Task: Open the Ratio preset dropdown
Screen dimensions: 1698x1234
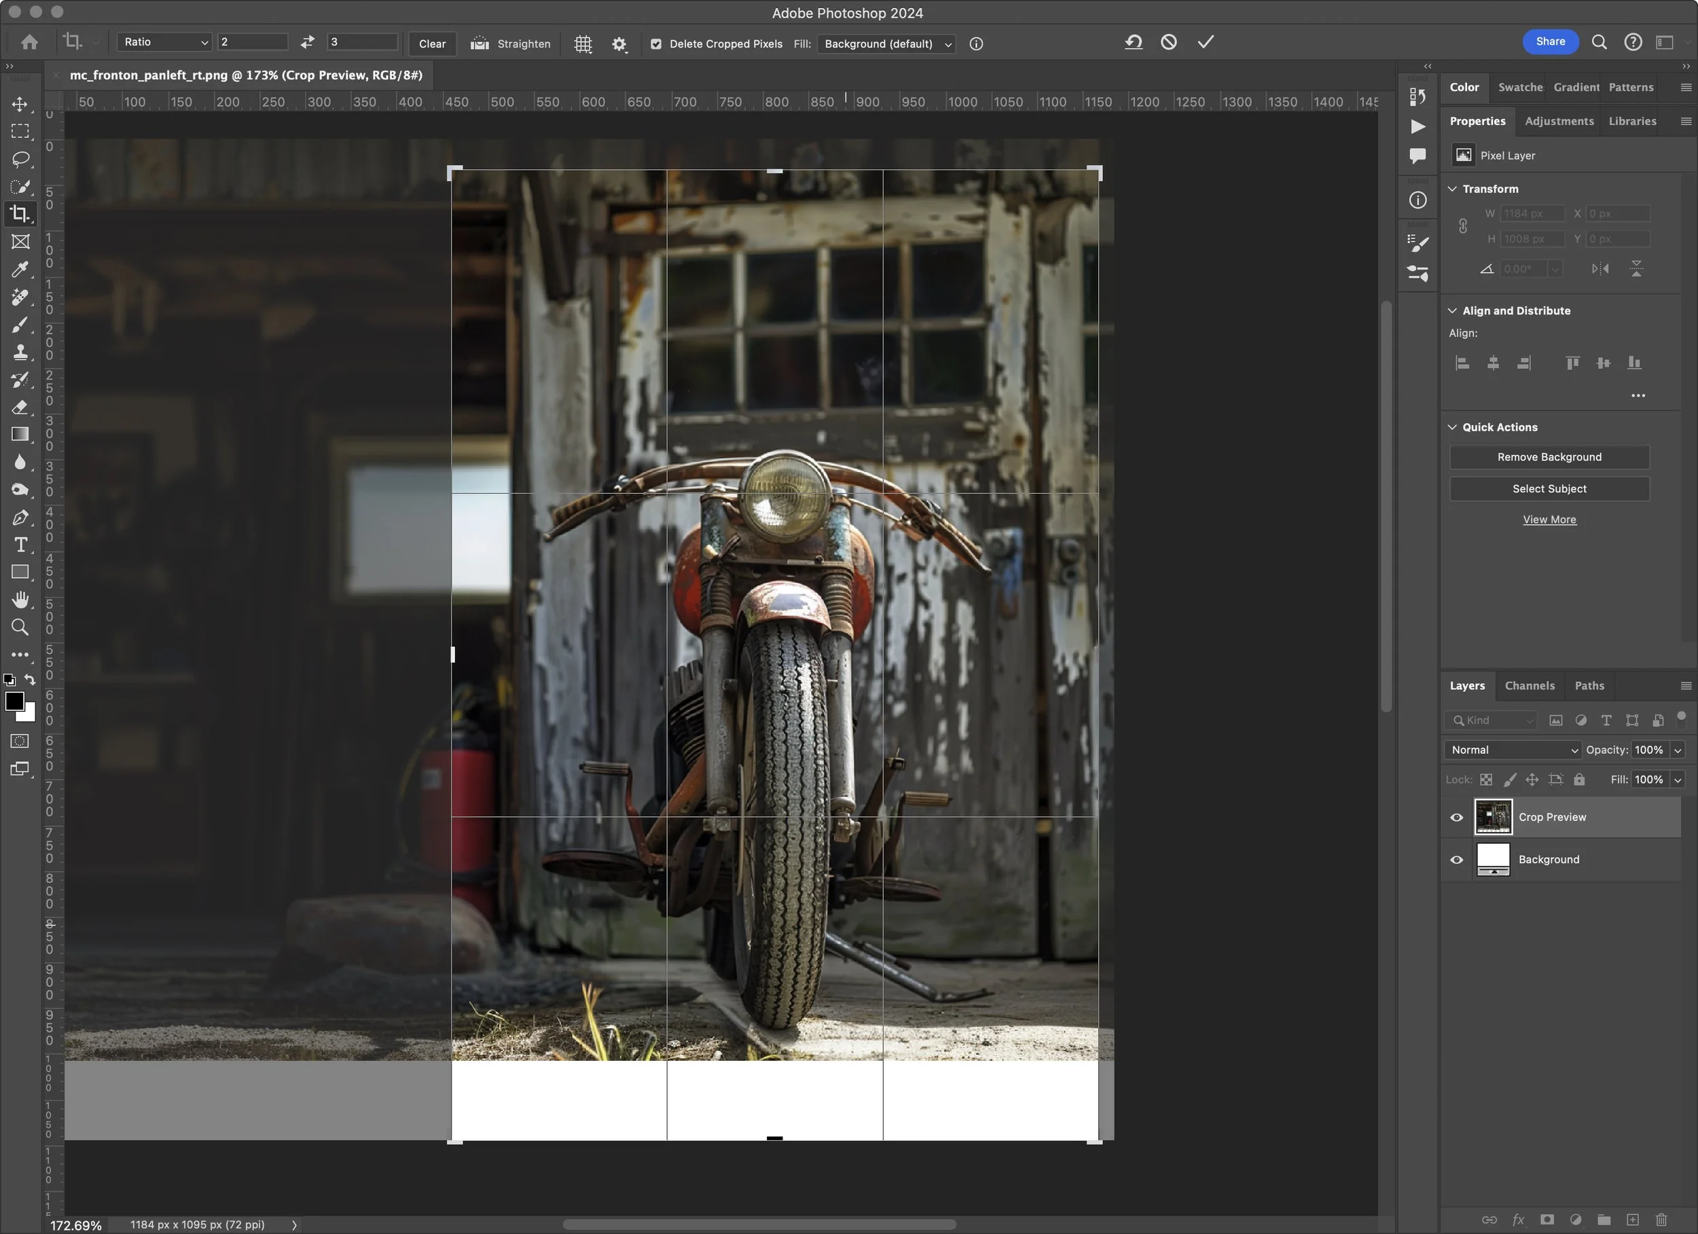Action: coord(164,43)
